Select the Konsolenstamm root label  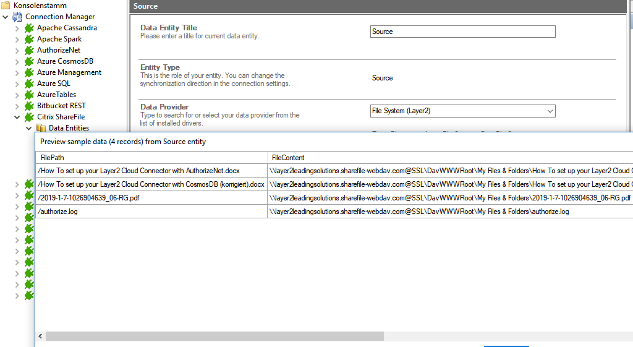40,5
